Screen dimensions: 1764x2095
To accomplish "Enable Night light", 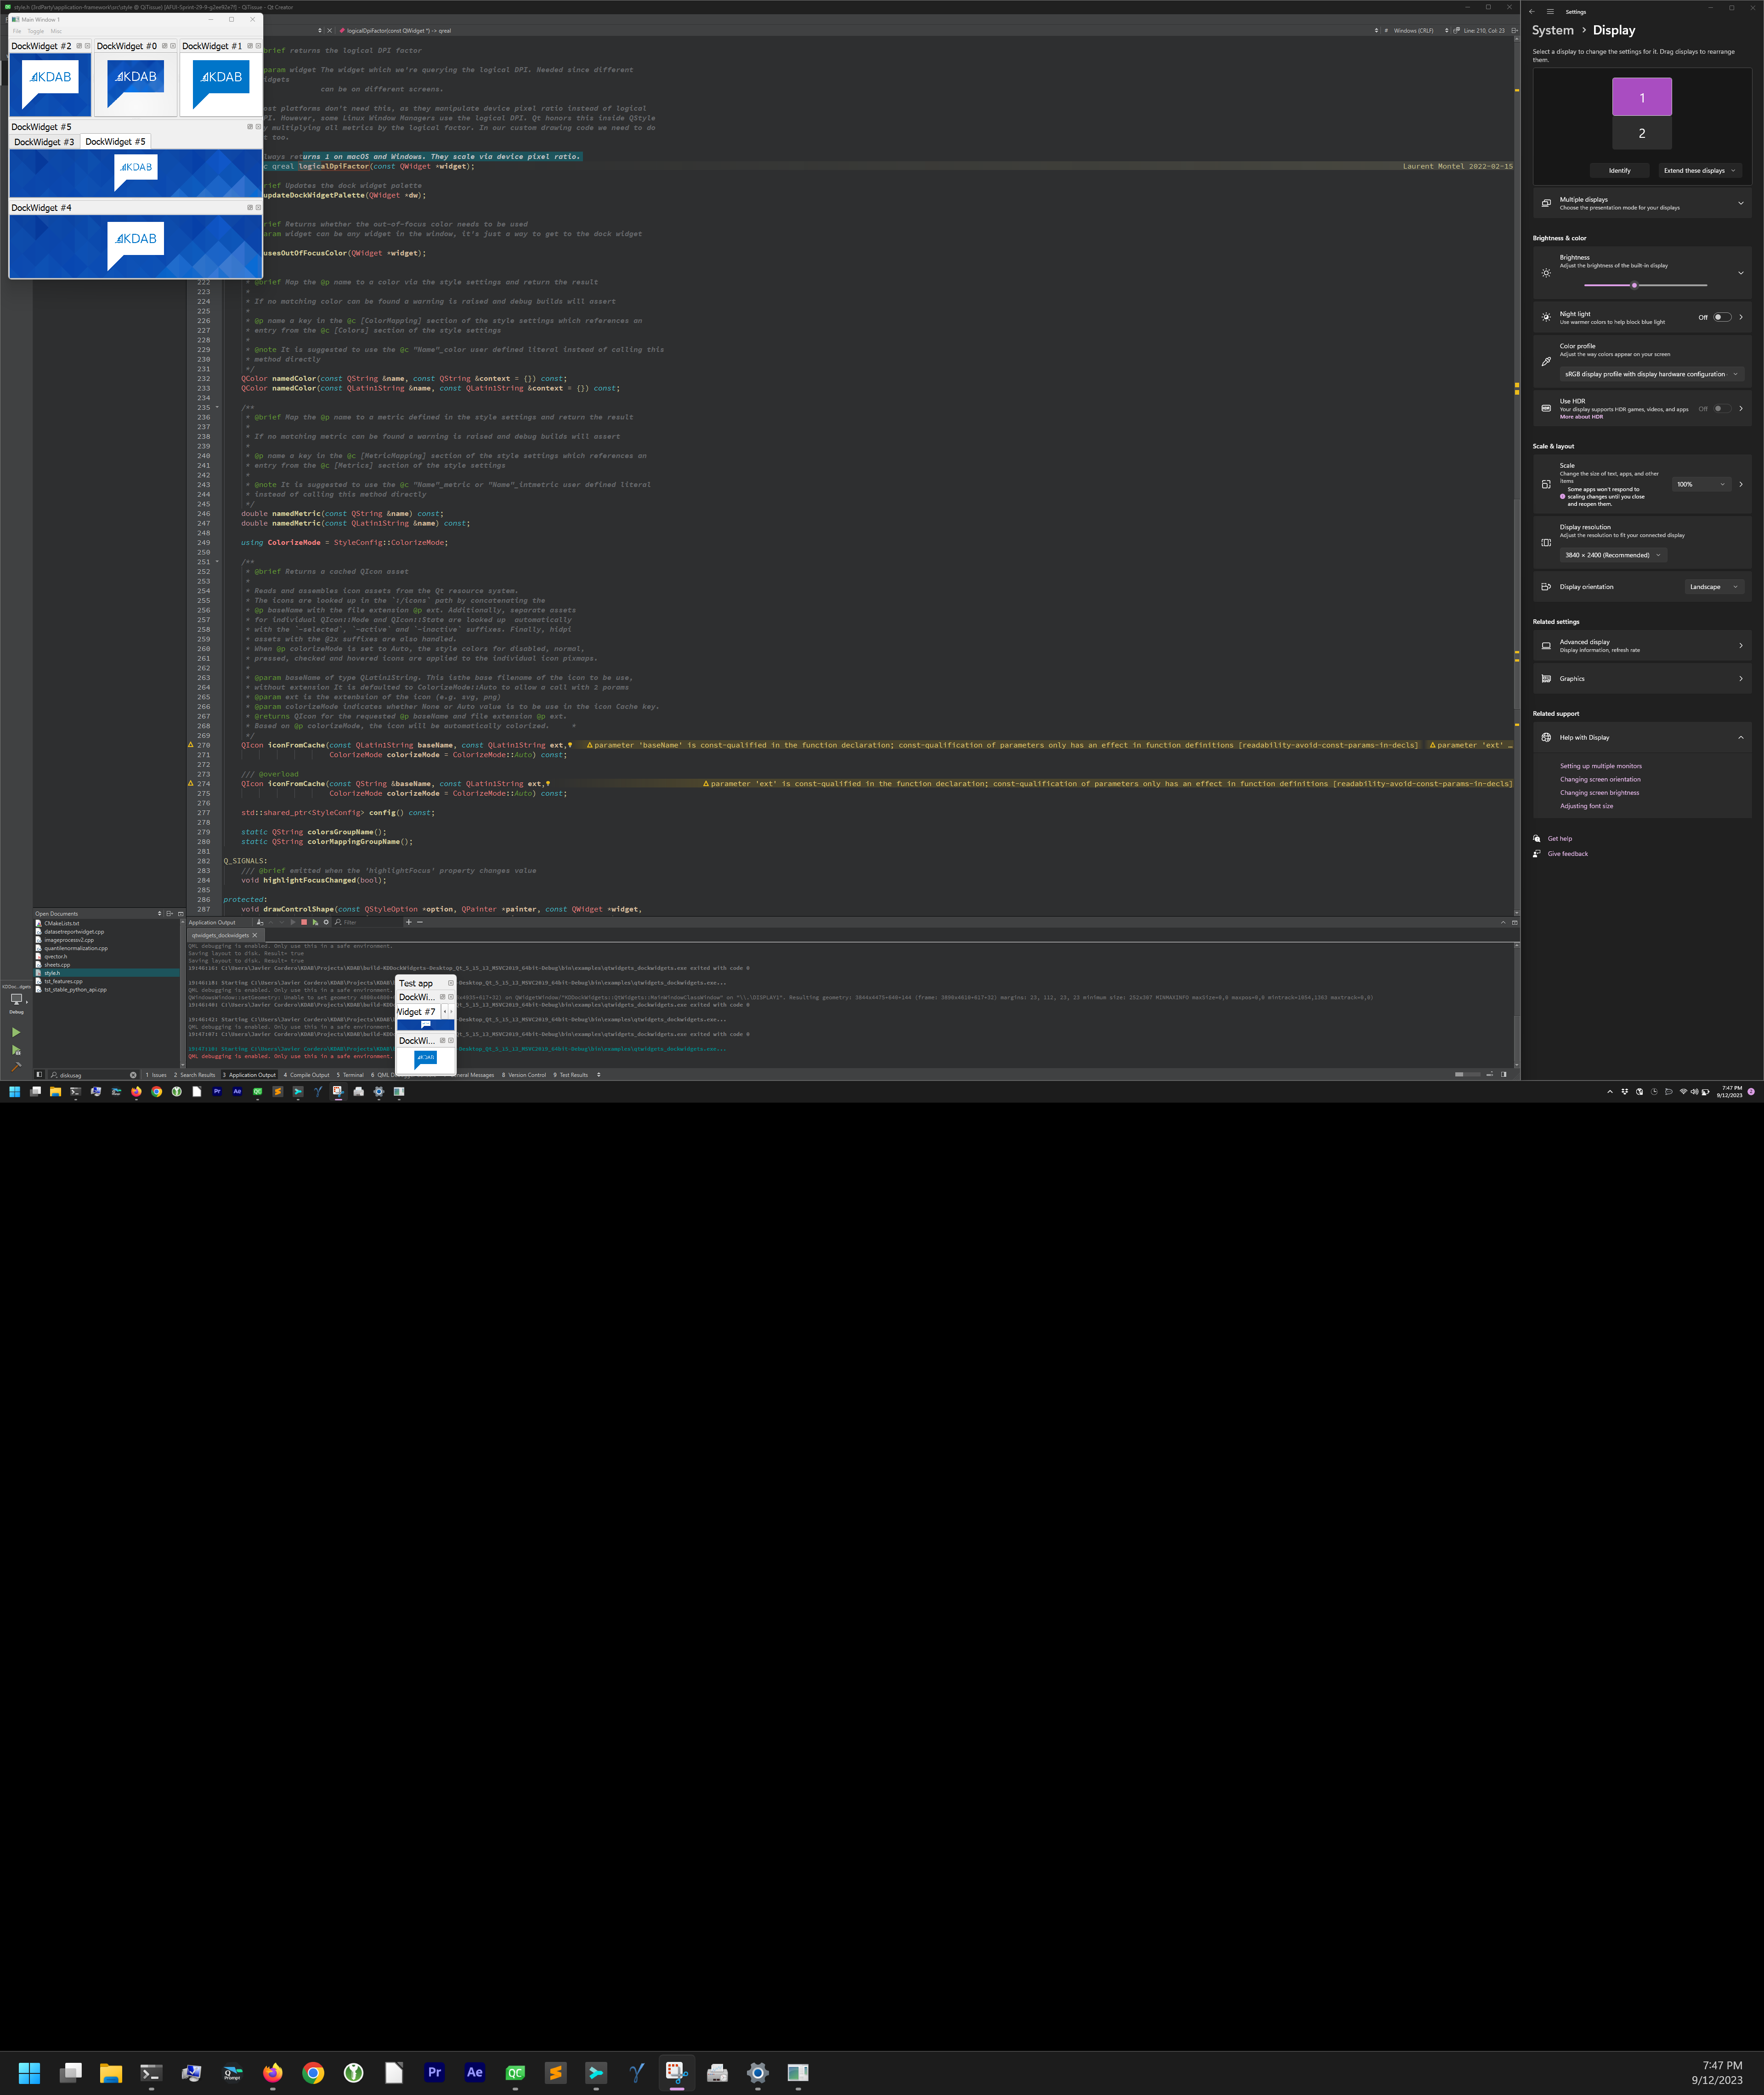I will click(1723, 316).
